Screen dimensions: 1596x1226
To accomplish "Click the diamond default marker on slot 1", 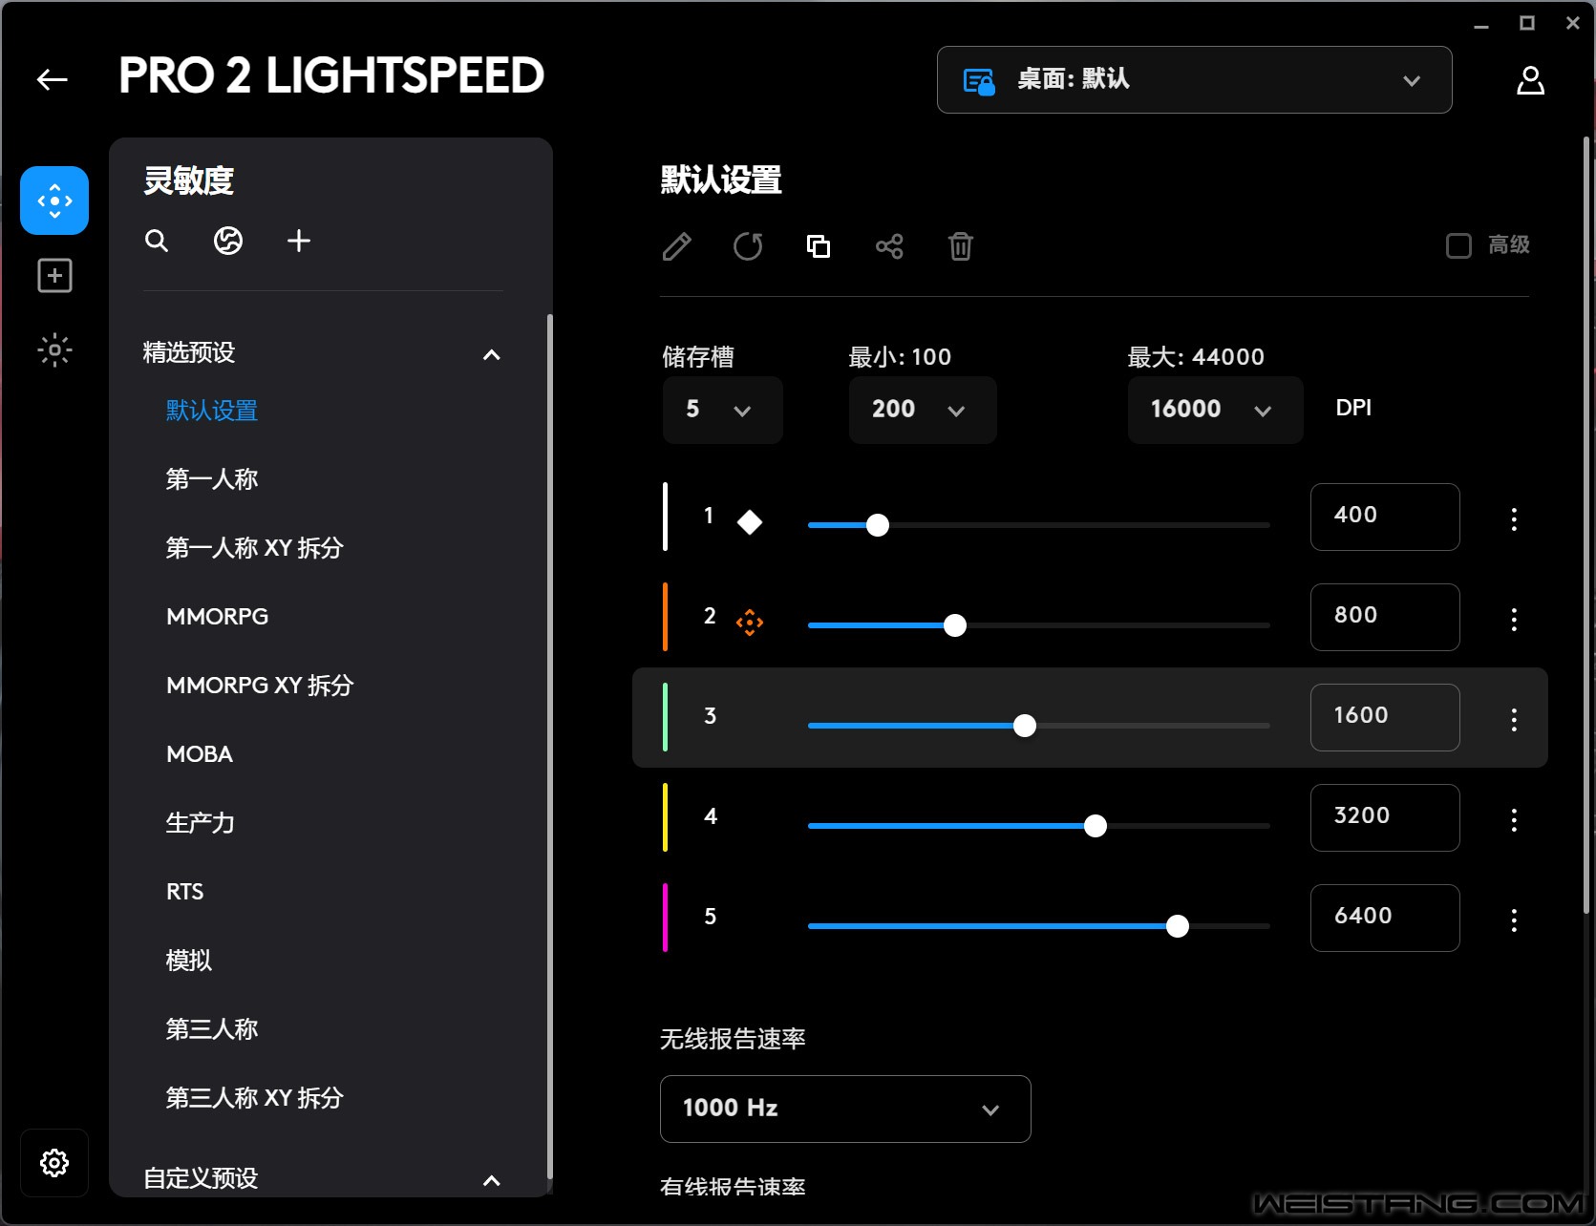I will (750, 522).
